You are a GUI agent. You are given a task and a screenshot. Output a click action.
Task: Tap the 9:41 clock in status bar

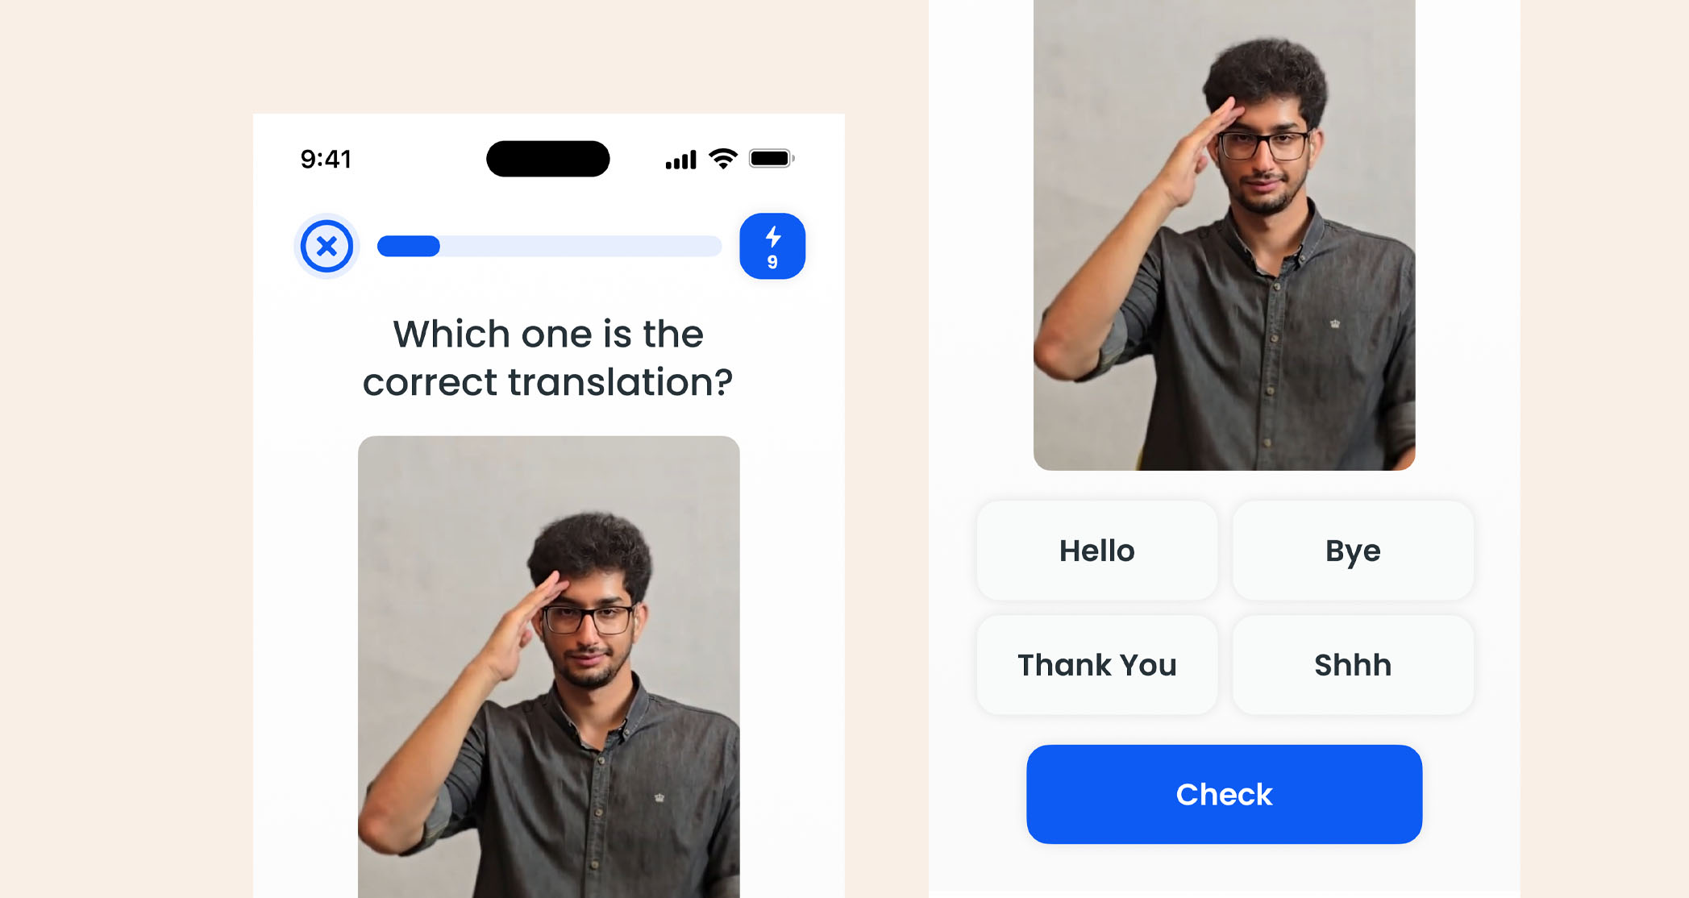[x=326, y=160]
